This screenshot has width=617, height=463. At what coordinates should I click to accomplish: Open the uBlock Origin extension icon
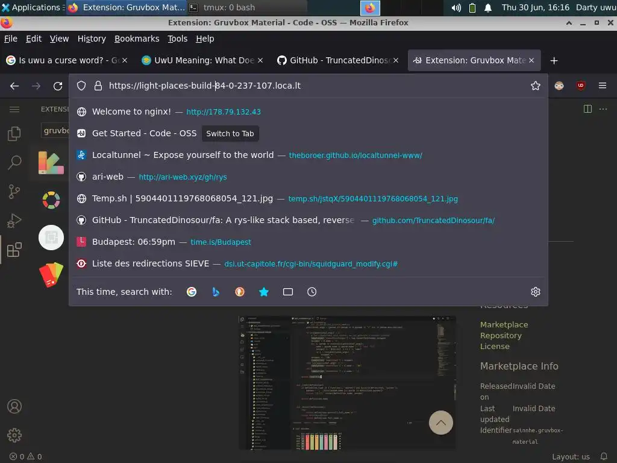581,86
